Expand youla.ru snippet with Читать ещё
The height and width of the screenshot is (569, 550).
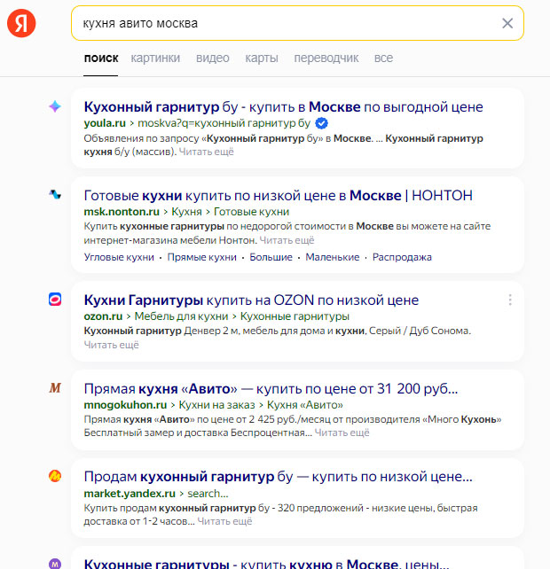coord(206,152)
